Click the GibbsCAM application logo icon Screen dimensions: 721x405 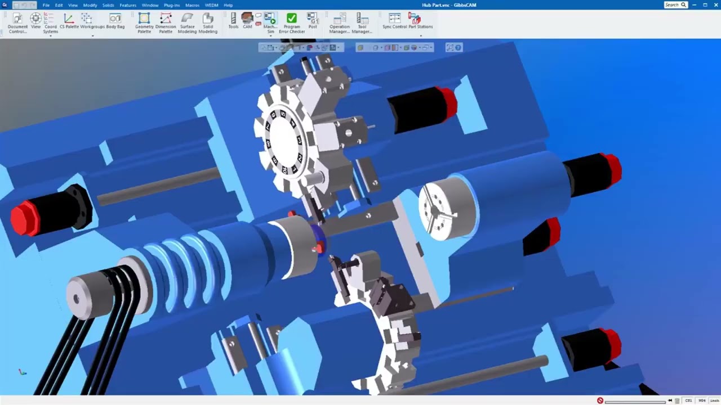click(5, 5)
